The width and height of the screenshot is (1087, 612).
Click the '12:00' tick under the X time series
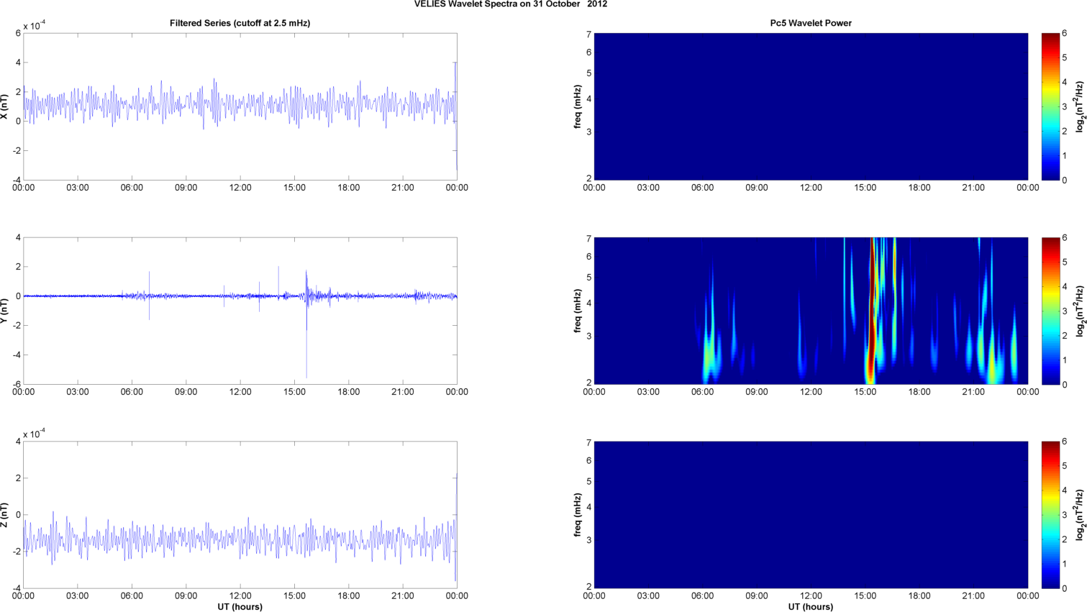point(240,188)
